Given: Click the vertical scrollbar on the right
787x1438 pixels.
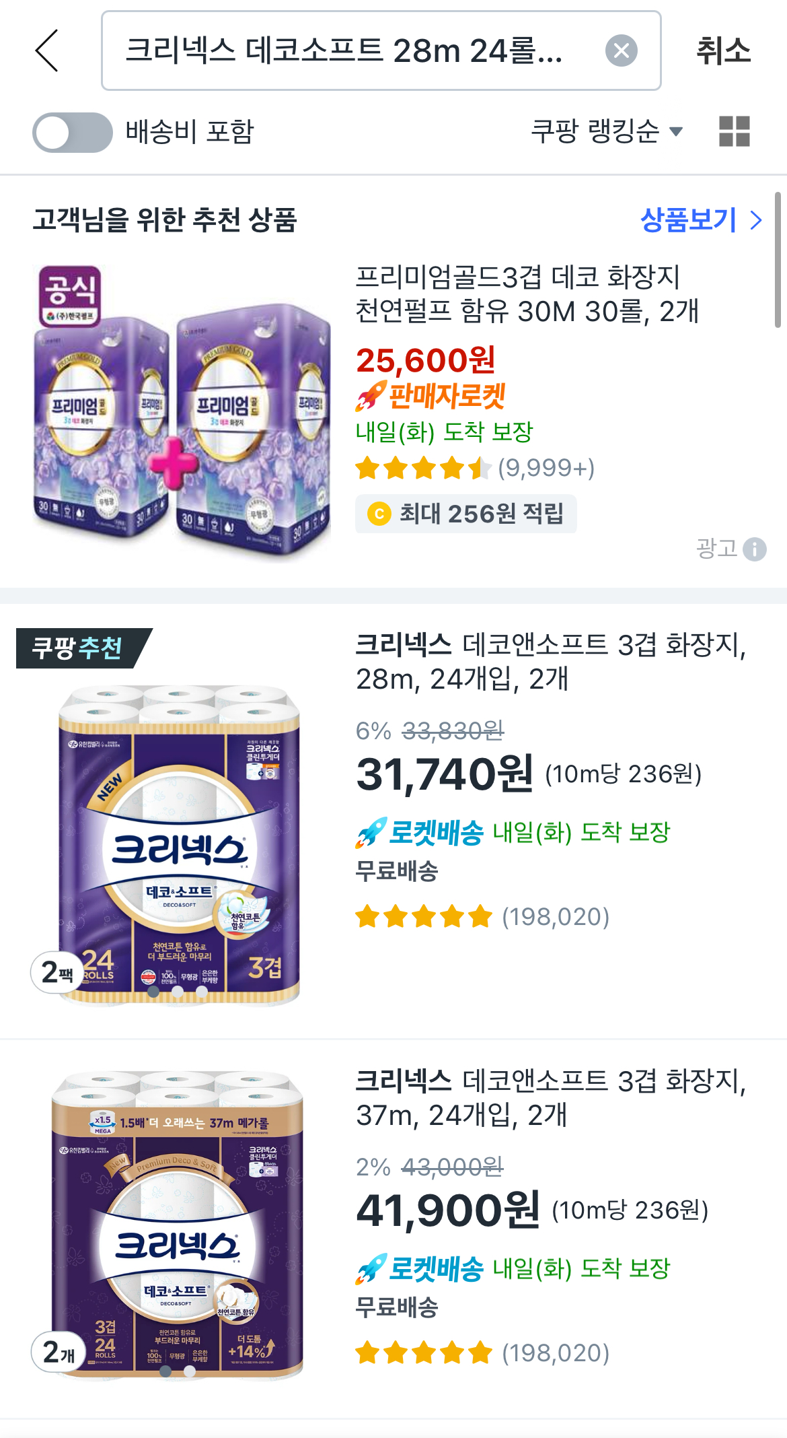Looking at the screenshot, I should (x=778, y=260).
